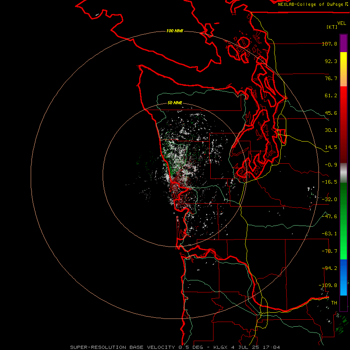Click the -47.6 velocity scale value
Viewport: 350px width, 350px height.
[329, 217]
